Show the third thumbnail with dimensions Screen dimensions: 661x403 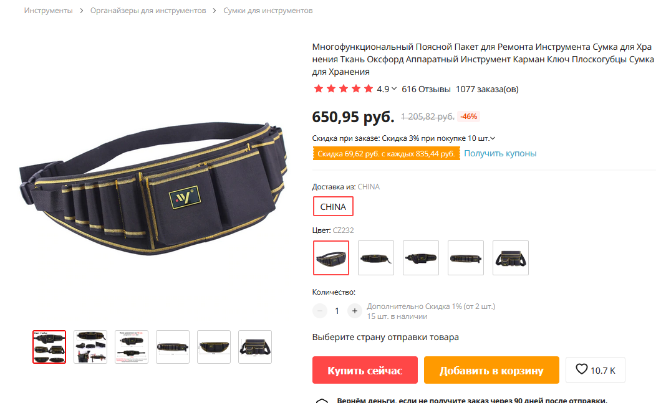tap(132, 347)
